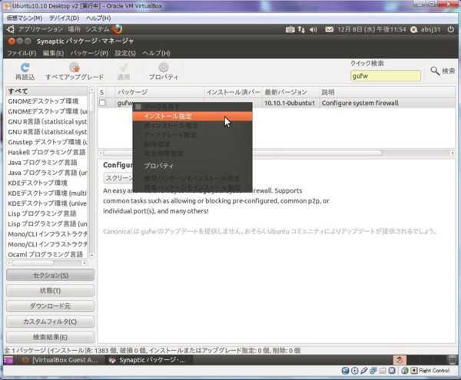Viewport: 461px width, 380px height.
Task: Click the Apply (適用) toolbar icon
Action: [124, 68]
